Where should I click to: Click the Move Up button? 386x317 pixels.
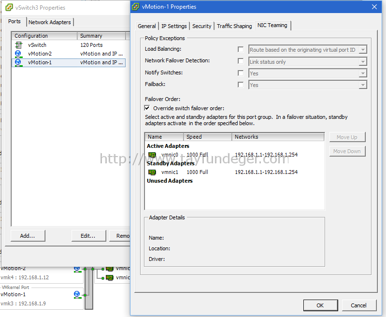click(347, 137)
